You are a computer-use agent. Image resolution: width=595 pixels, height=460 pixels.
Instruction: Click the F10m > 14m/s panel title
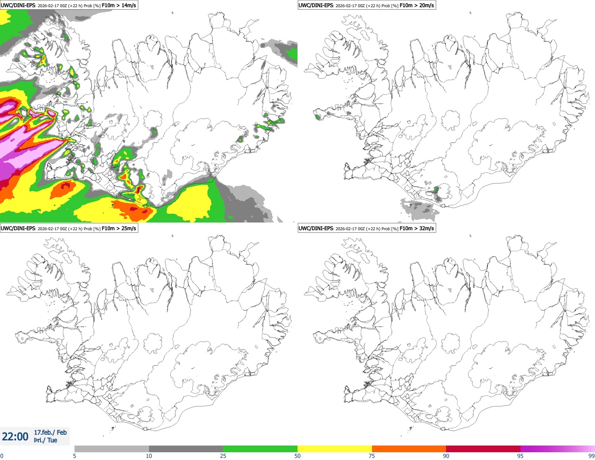(69, 5)
